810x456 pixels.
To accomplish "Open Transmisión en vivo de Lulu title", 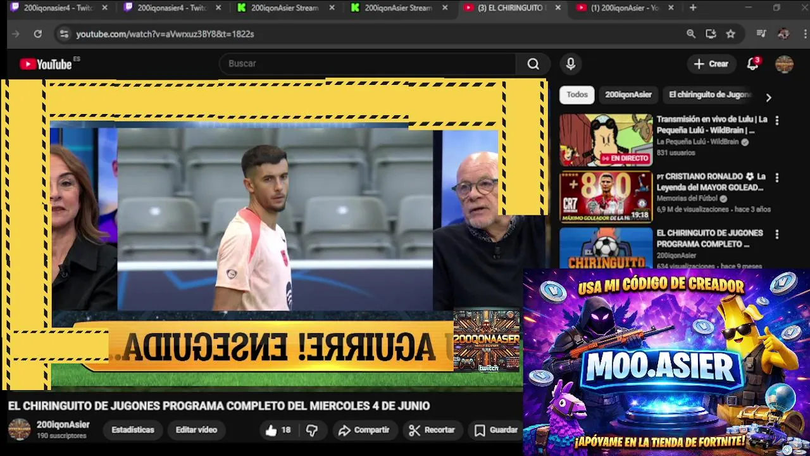I will pyautogui.click(x=712, y=124).
